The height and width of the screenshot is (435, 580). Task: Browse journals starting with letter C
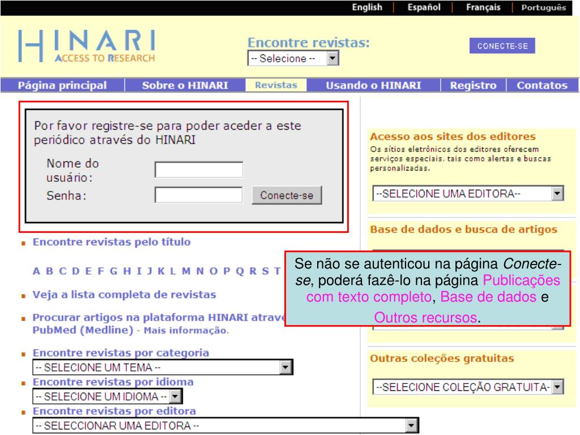[62, 271]
